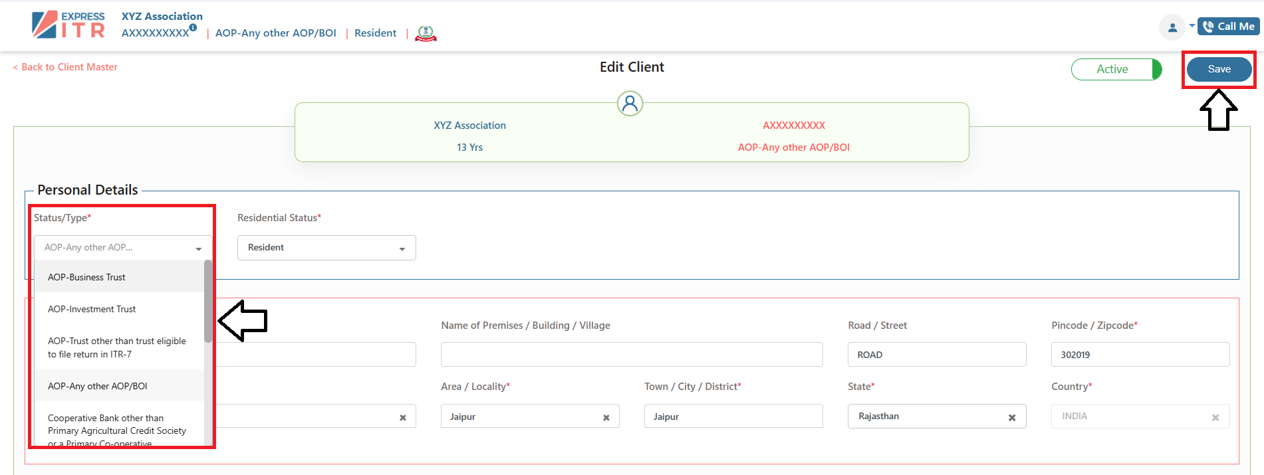The height and width of the screenshot is (475, 1264).
Task: Select AOP-Any other AOP/BOI option in list
Action: (119, 386)
